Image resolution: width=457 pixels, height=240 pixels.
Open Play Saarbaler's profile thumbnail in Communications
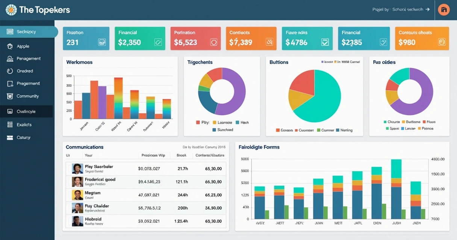click(x=77, y=168)
